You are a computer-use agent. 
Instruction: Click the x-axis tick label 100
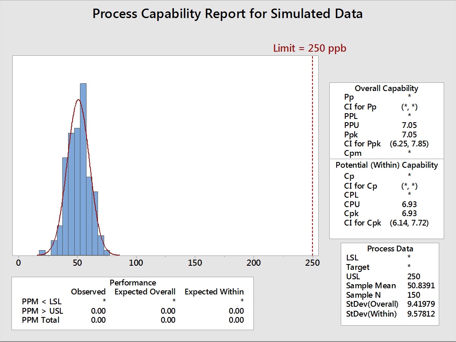pos(136,263)
